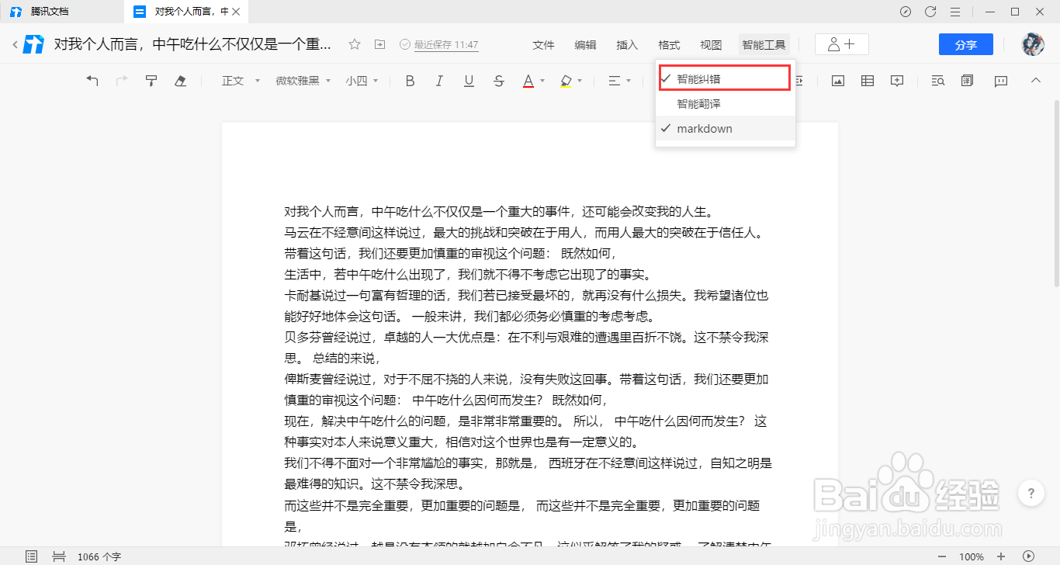Add a comment with the toolbar icon
This screenshot has height=565, width=1060.
[897, 81]
